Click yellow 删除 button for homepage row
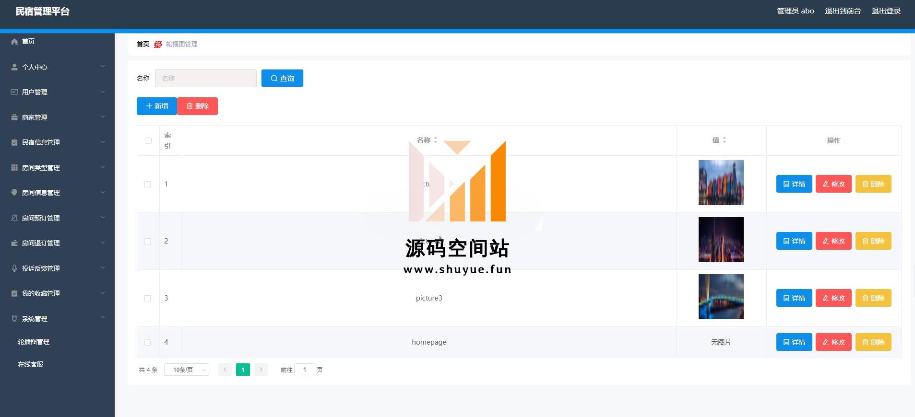This screenshot has height=417, width=915. click(873, 342)
